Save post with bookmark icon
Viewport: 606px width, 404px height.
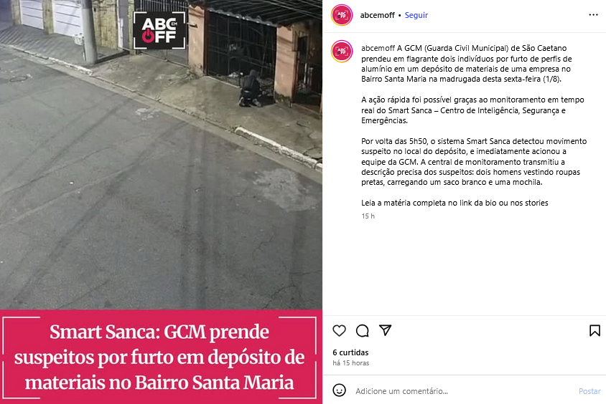(595, 330)
